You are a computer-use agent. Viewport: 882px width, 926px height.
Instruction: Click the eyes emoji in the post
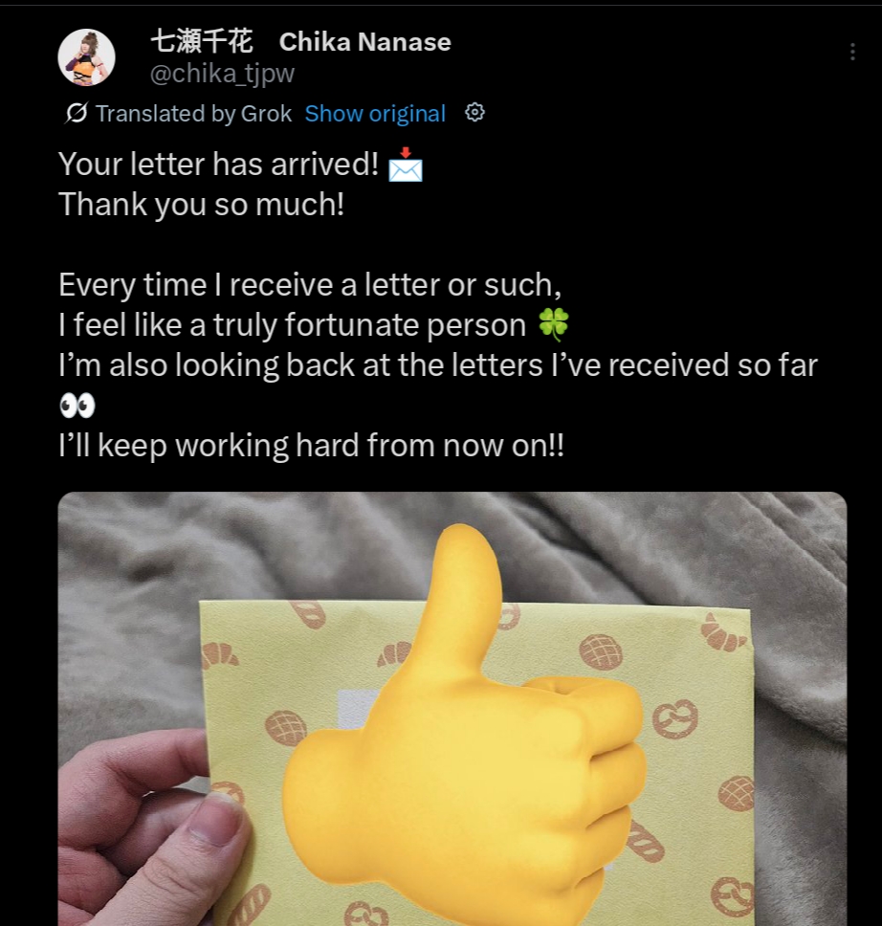[77, 406]
